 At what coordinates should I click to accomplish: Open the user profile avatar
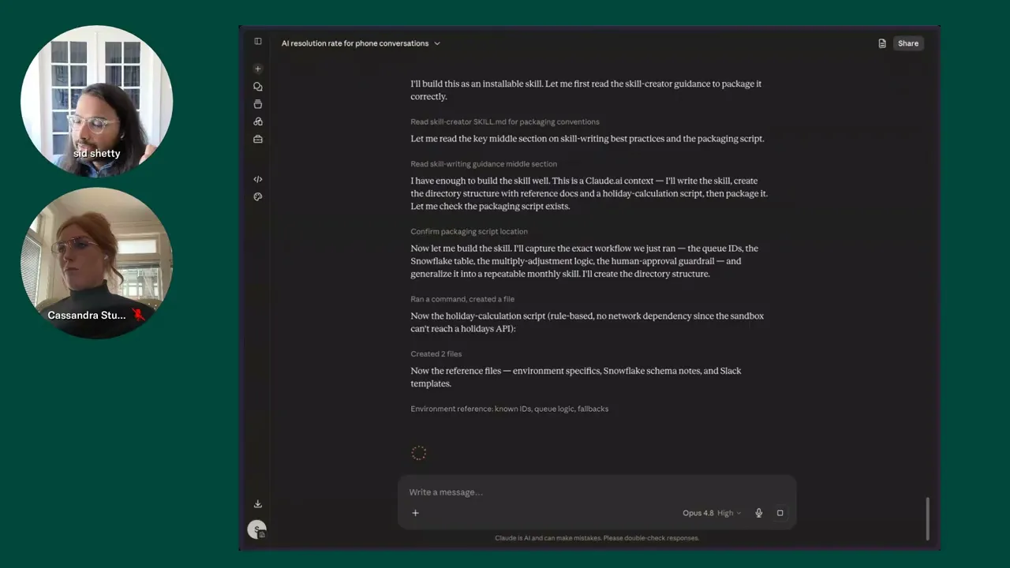pos(256,530)
